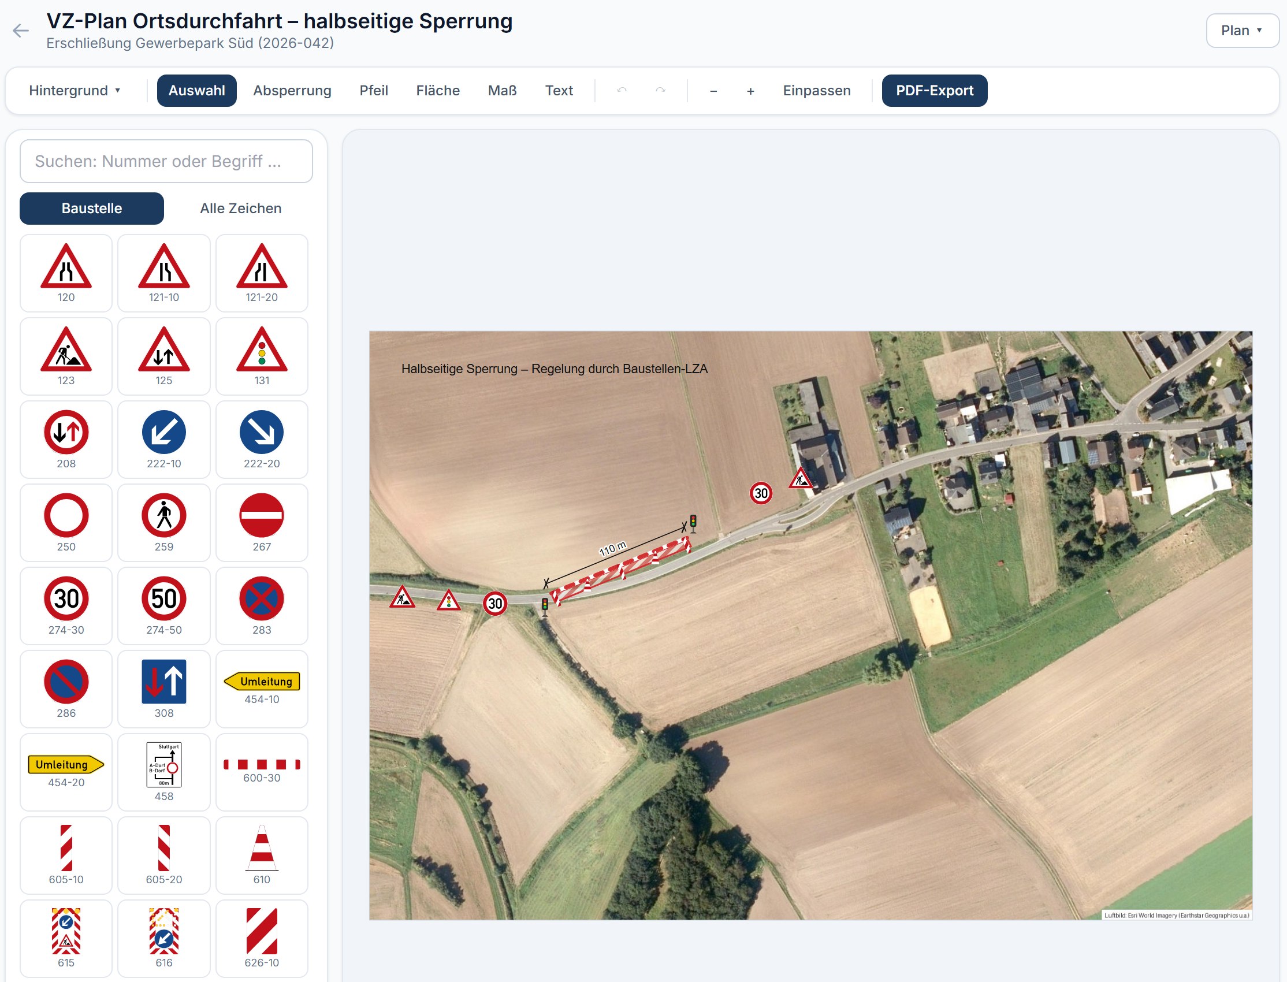Open the Hintergrund dropdown
This screenshot has width=1287, height=982.
pos(75,91)
